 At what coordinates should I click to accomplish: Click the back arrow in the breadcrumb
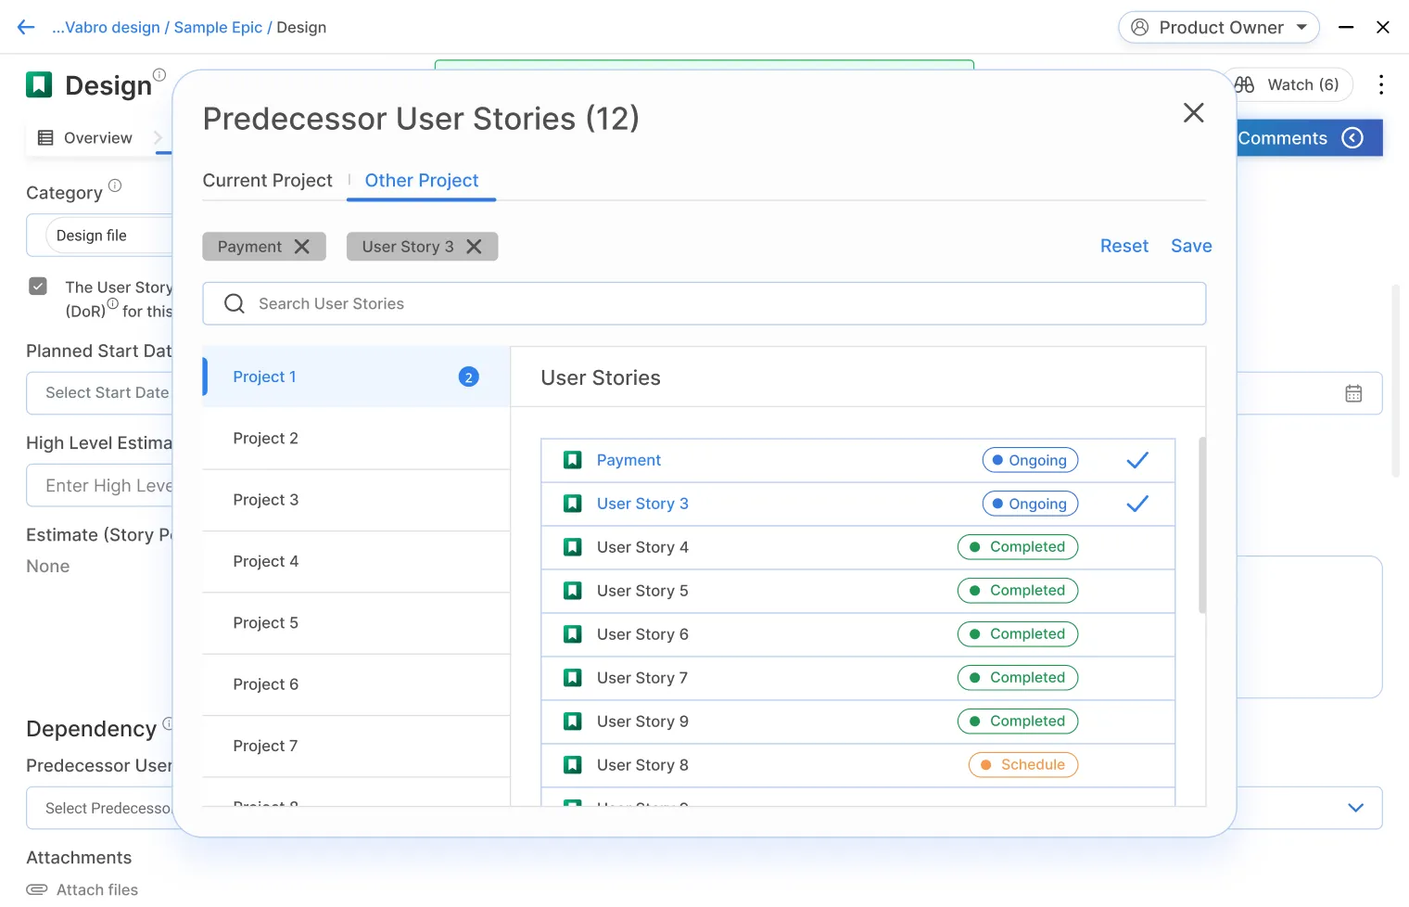click(26, 28)
